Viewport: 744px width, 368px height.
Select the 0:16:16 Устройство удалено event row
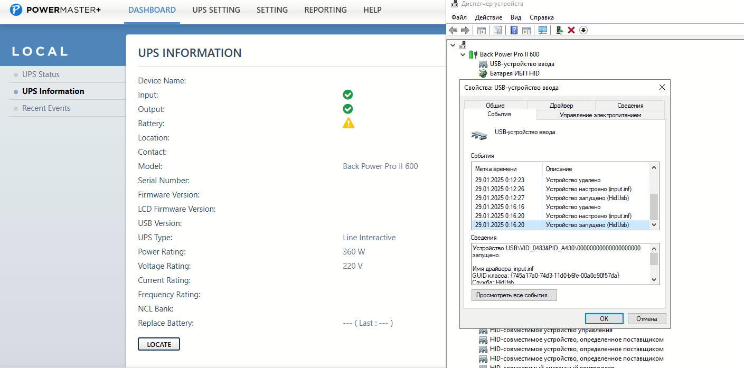pyautogui.click(x=560, y=207)
